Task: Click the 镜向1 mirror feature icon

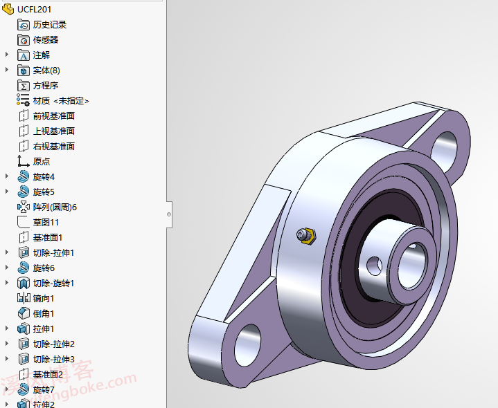Action: [x=24, y=298]
